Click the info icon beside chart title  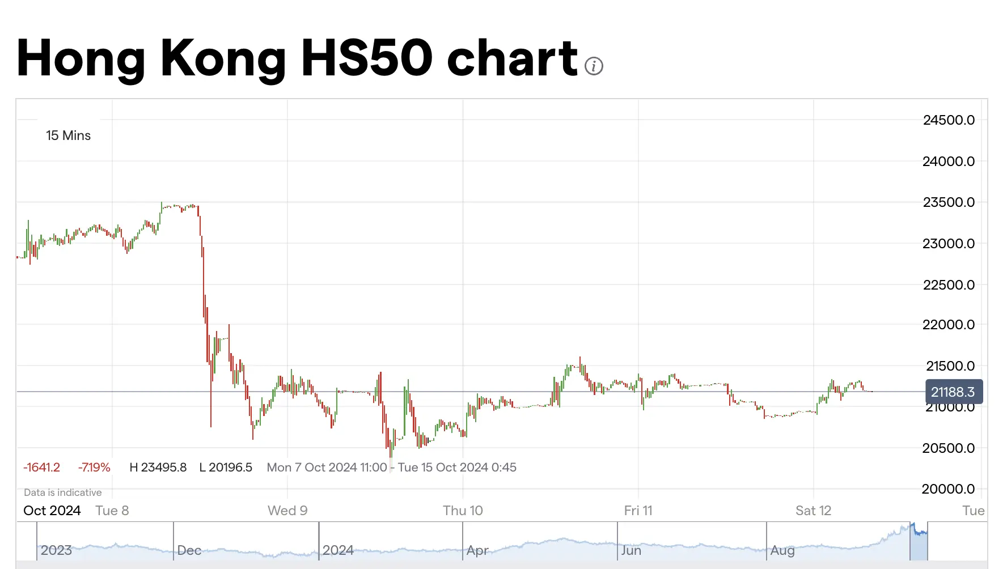(594, 66)
